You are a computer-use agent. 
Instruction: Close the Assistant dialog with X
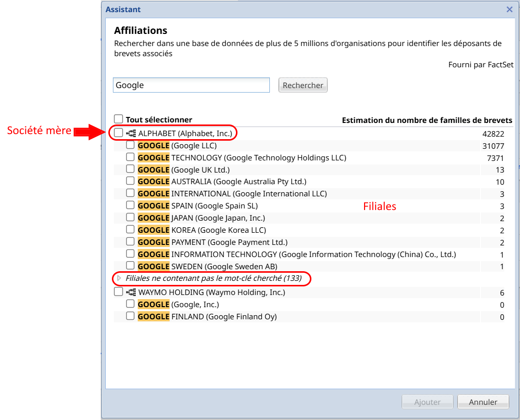click(x=509, y=9)
